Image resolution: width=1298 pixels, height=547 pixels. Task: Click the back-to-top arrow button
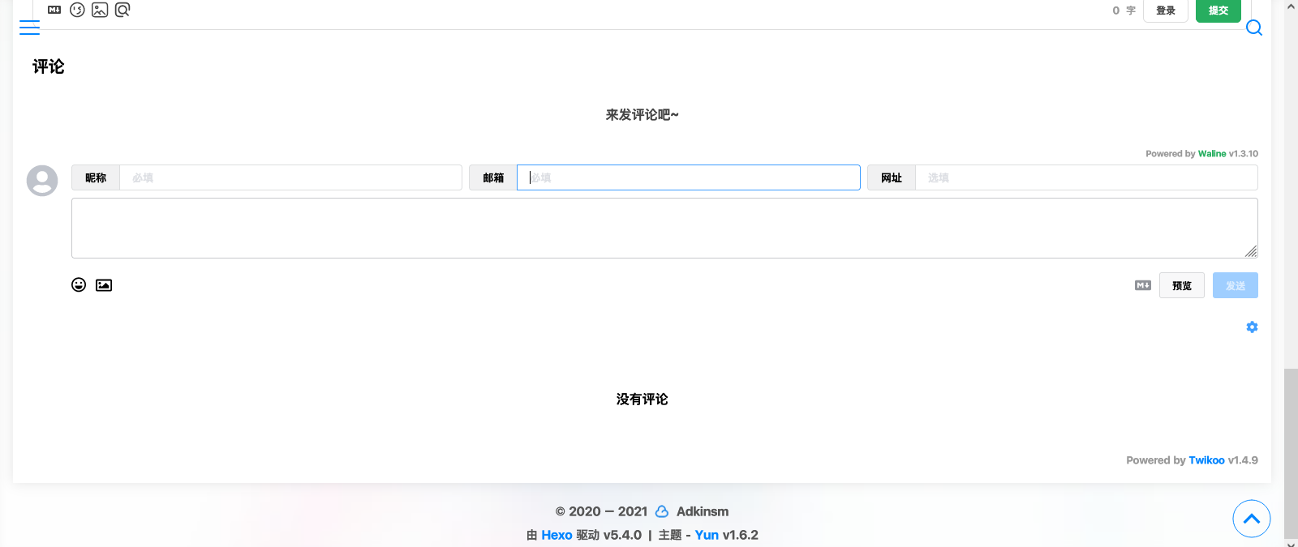(x=1252, y=519)
